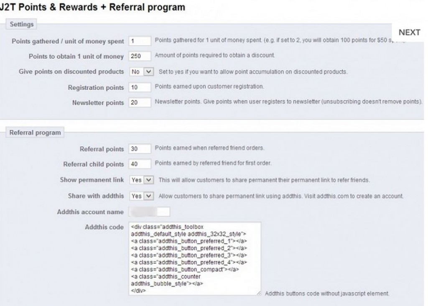
Task: Click the Referral child points field
Action: coord(140,164)
